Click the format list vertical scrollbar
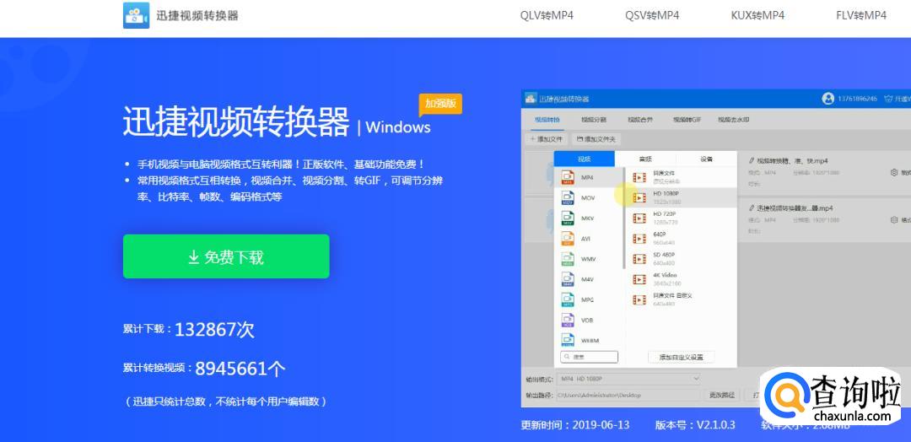Screen dimensions: 911x442 tap(624, 218)
